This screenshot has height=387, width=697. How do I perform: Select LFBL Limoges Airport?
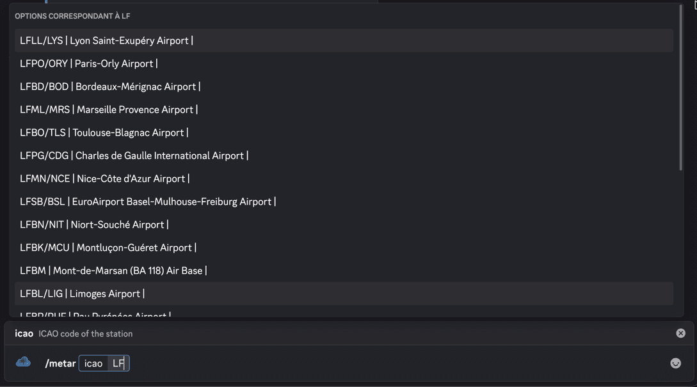(80, 294)
